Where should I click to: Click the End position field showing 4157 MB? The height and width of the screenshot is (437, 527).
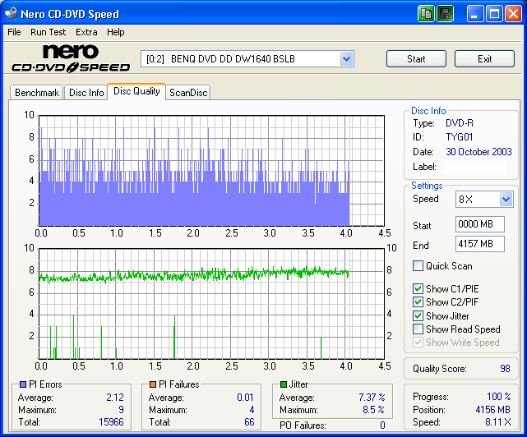click(x=479, y=244)
